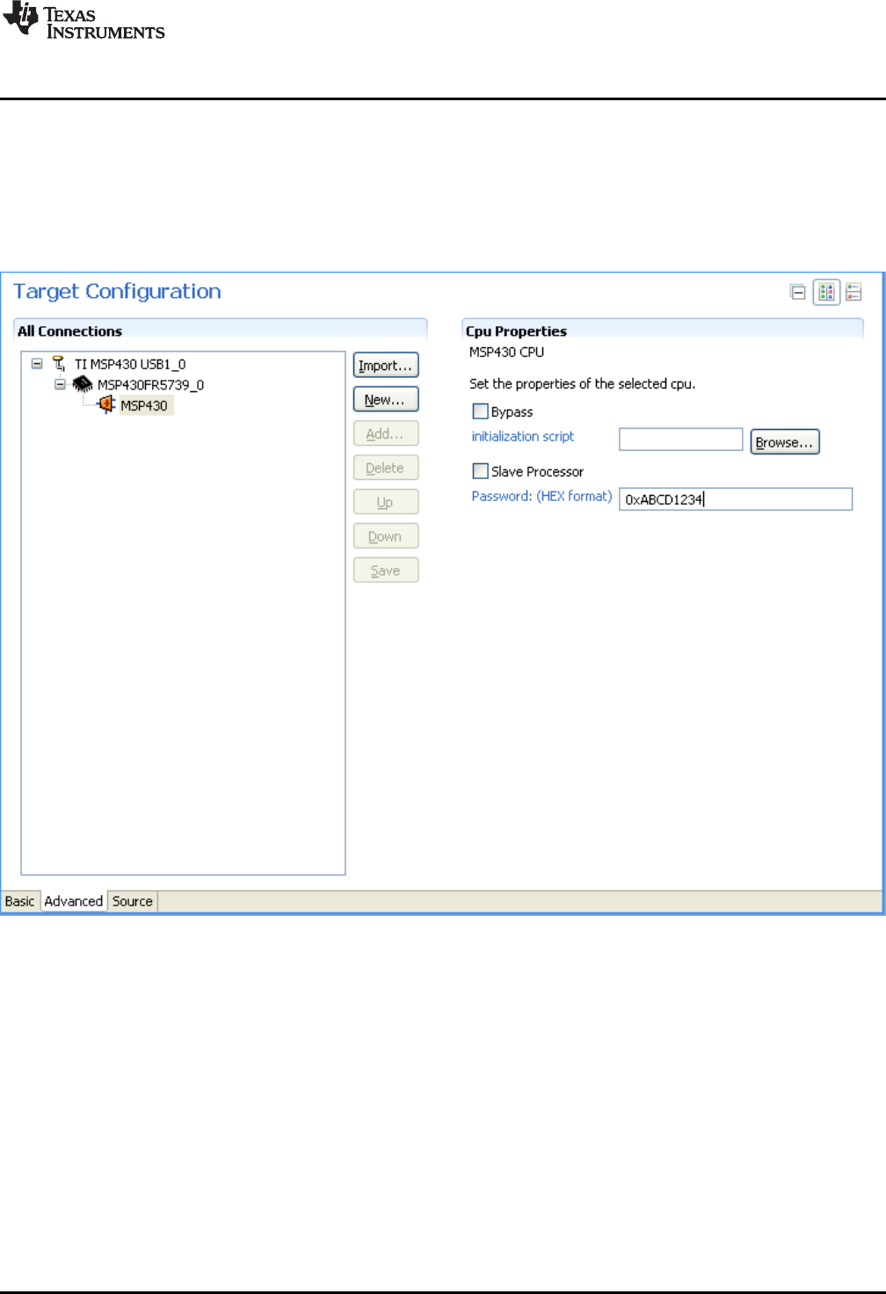
Task: Click the Import... button
Action: point(386,366)
